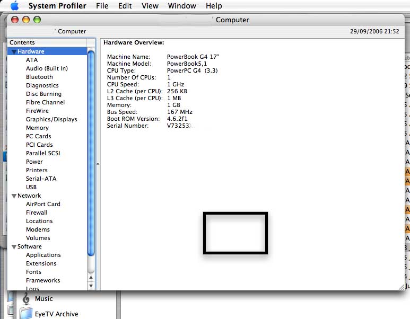Open Music folder in background window

tap(43, 299)
